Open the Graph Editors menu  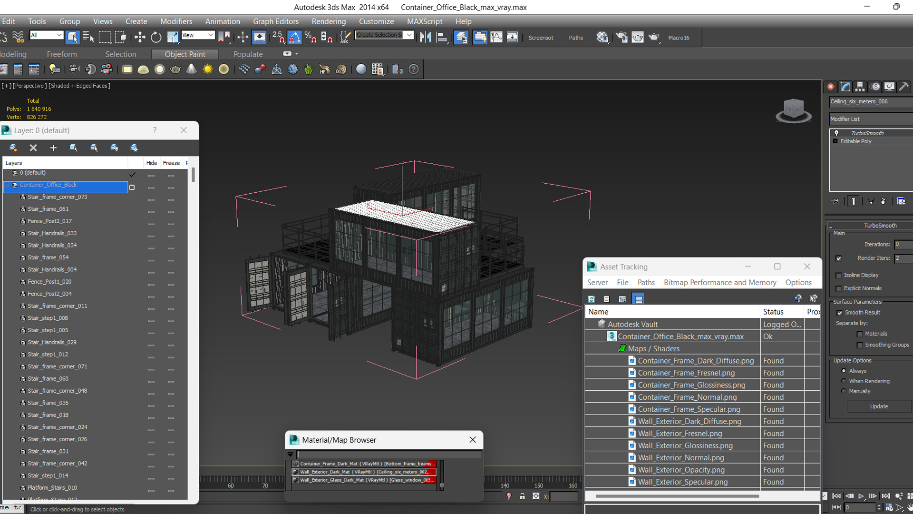(276, 21)
